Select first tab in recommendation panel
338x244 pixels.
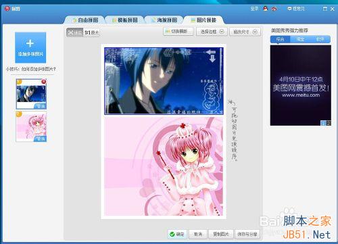coord(280,39)
